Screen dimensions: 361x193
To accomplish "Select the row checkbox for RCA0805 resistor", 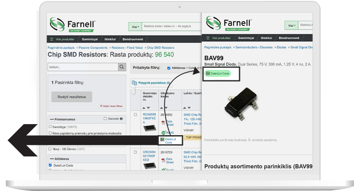I will point(135,115).
